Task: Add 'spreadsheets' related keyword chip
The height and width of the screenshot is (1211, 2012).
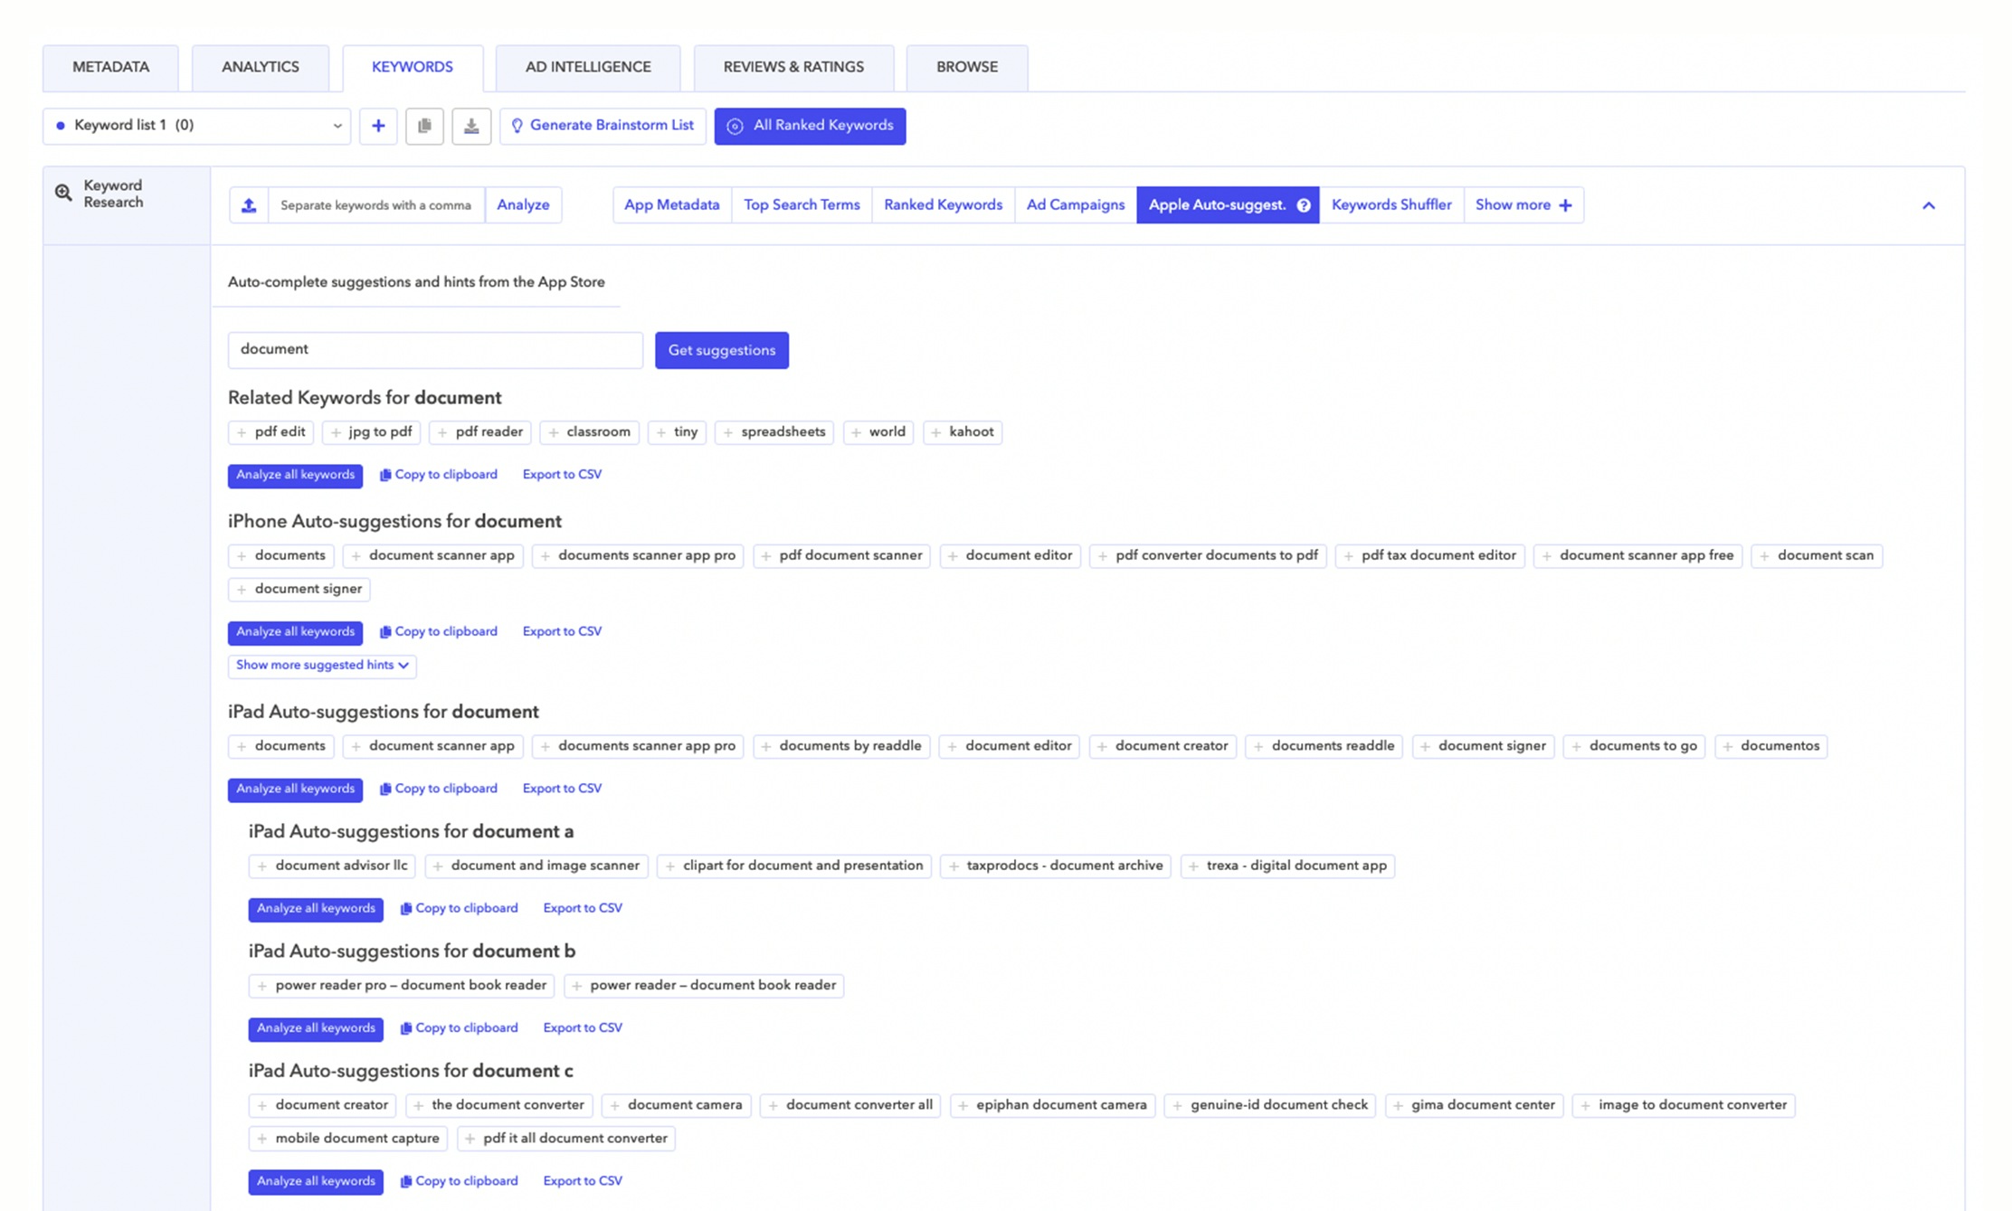Action: click(x=774, y=432)
